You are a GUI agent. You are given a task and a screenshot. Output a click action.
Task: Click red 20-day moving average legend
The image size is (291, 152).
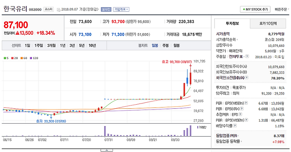tap(15, 58)
